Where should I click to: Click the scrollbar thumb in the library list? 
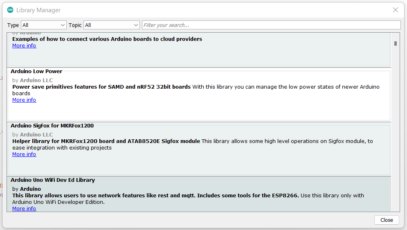[x=395, y=44]
